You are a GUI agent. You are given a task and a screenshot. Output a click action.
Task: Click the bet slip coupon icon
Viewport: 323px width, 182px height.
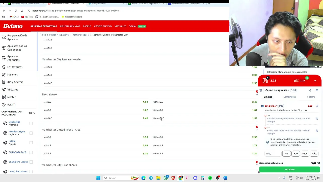pyautogui.click(x=265, y=81)
